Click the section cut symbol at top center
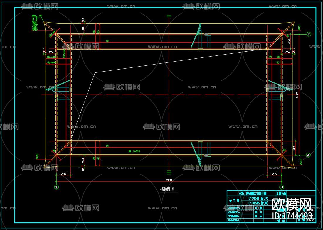Screen dimensions: 323x230 point(168,16)
